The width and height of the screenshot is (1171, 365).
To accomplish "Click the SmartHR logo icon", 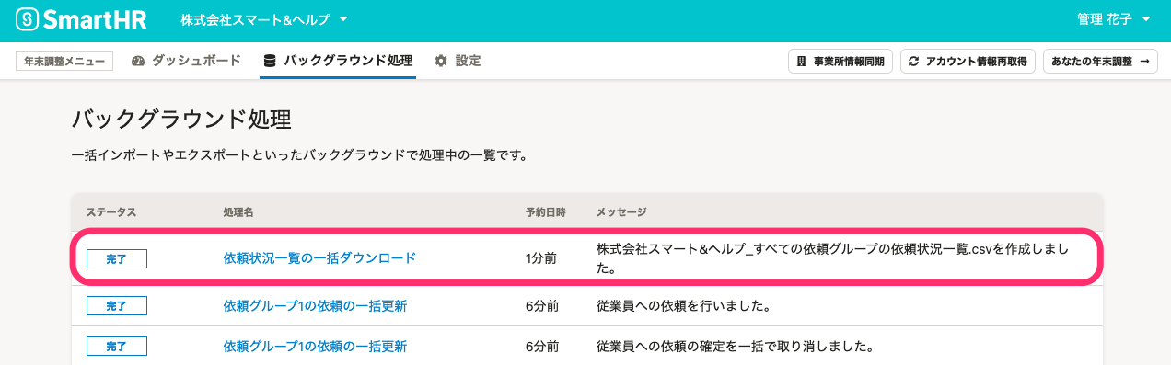I will click(27, 19).
